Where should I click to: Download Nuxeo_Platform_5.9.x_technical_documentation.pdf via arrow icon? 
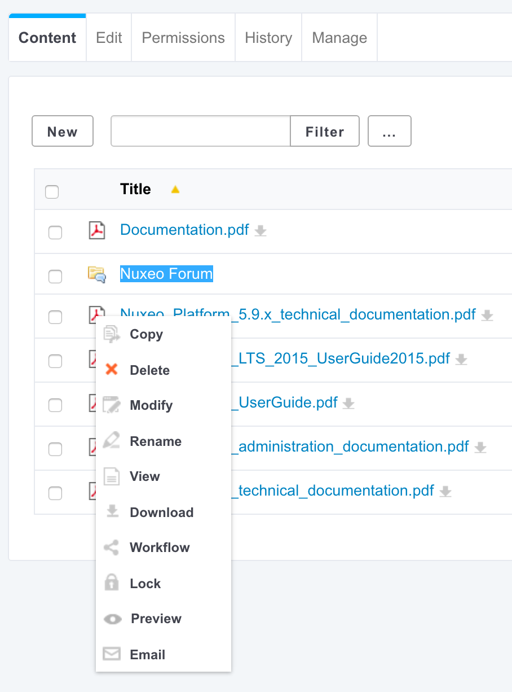pos(487,316)
